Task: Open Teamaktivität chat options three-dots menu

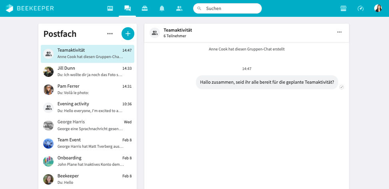Action: pos(339,32)
